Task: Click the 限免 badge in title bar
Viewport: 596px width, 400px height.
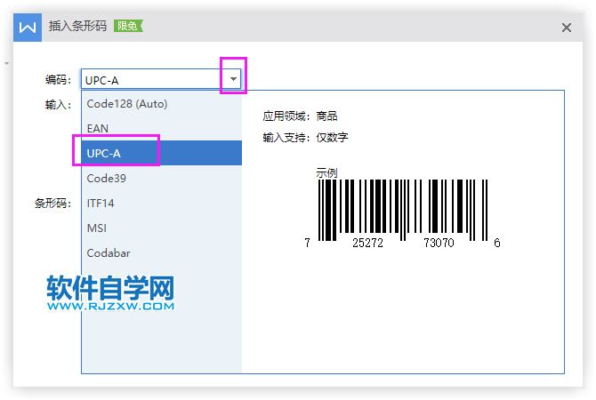Action: click(x=128, y=26)
